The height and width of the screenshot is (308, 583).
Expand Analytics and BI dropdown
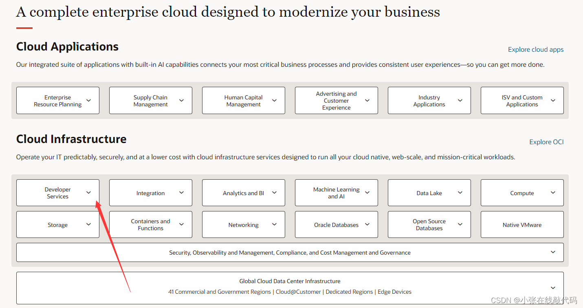[244, 193]
